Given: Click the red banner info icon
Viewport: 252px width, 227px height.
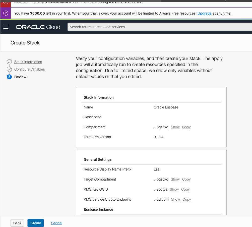Looking at the screenshot, I should click(x=6, y=2).
